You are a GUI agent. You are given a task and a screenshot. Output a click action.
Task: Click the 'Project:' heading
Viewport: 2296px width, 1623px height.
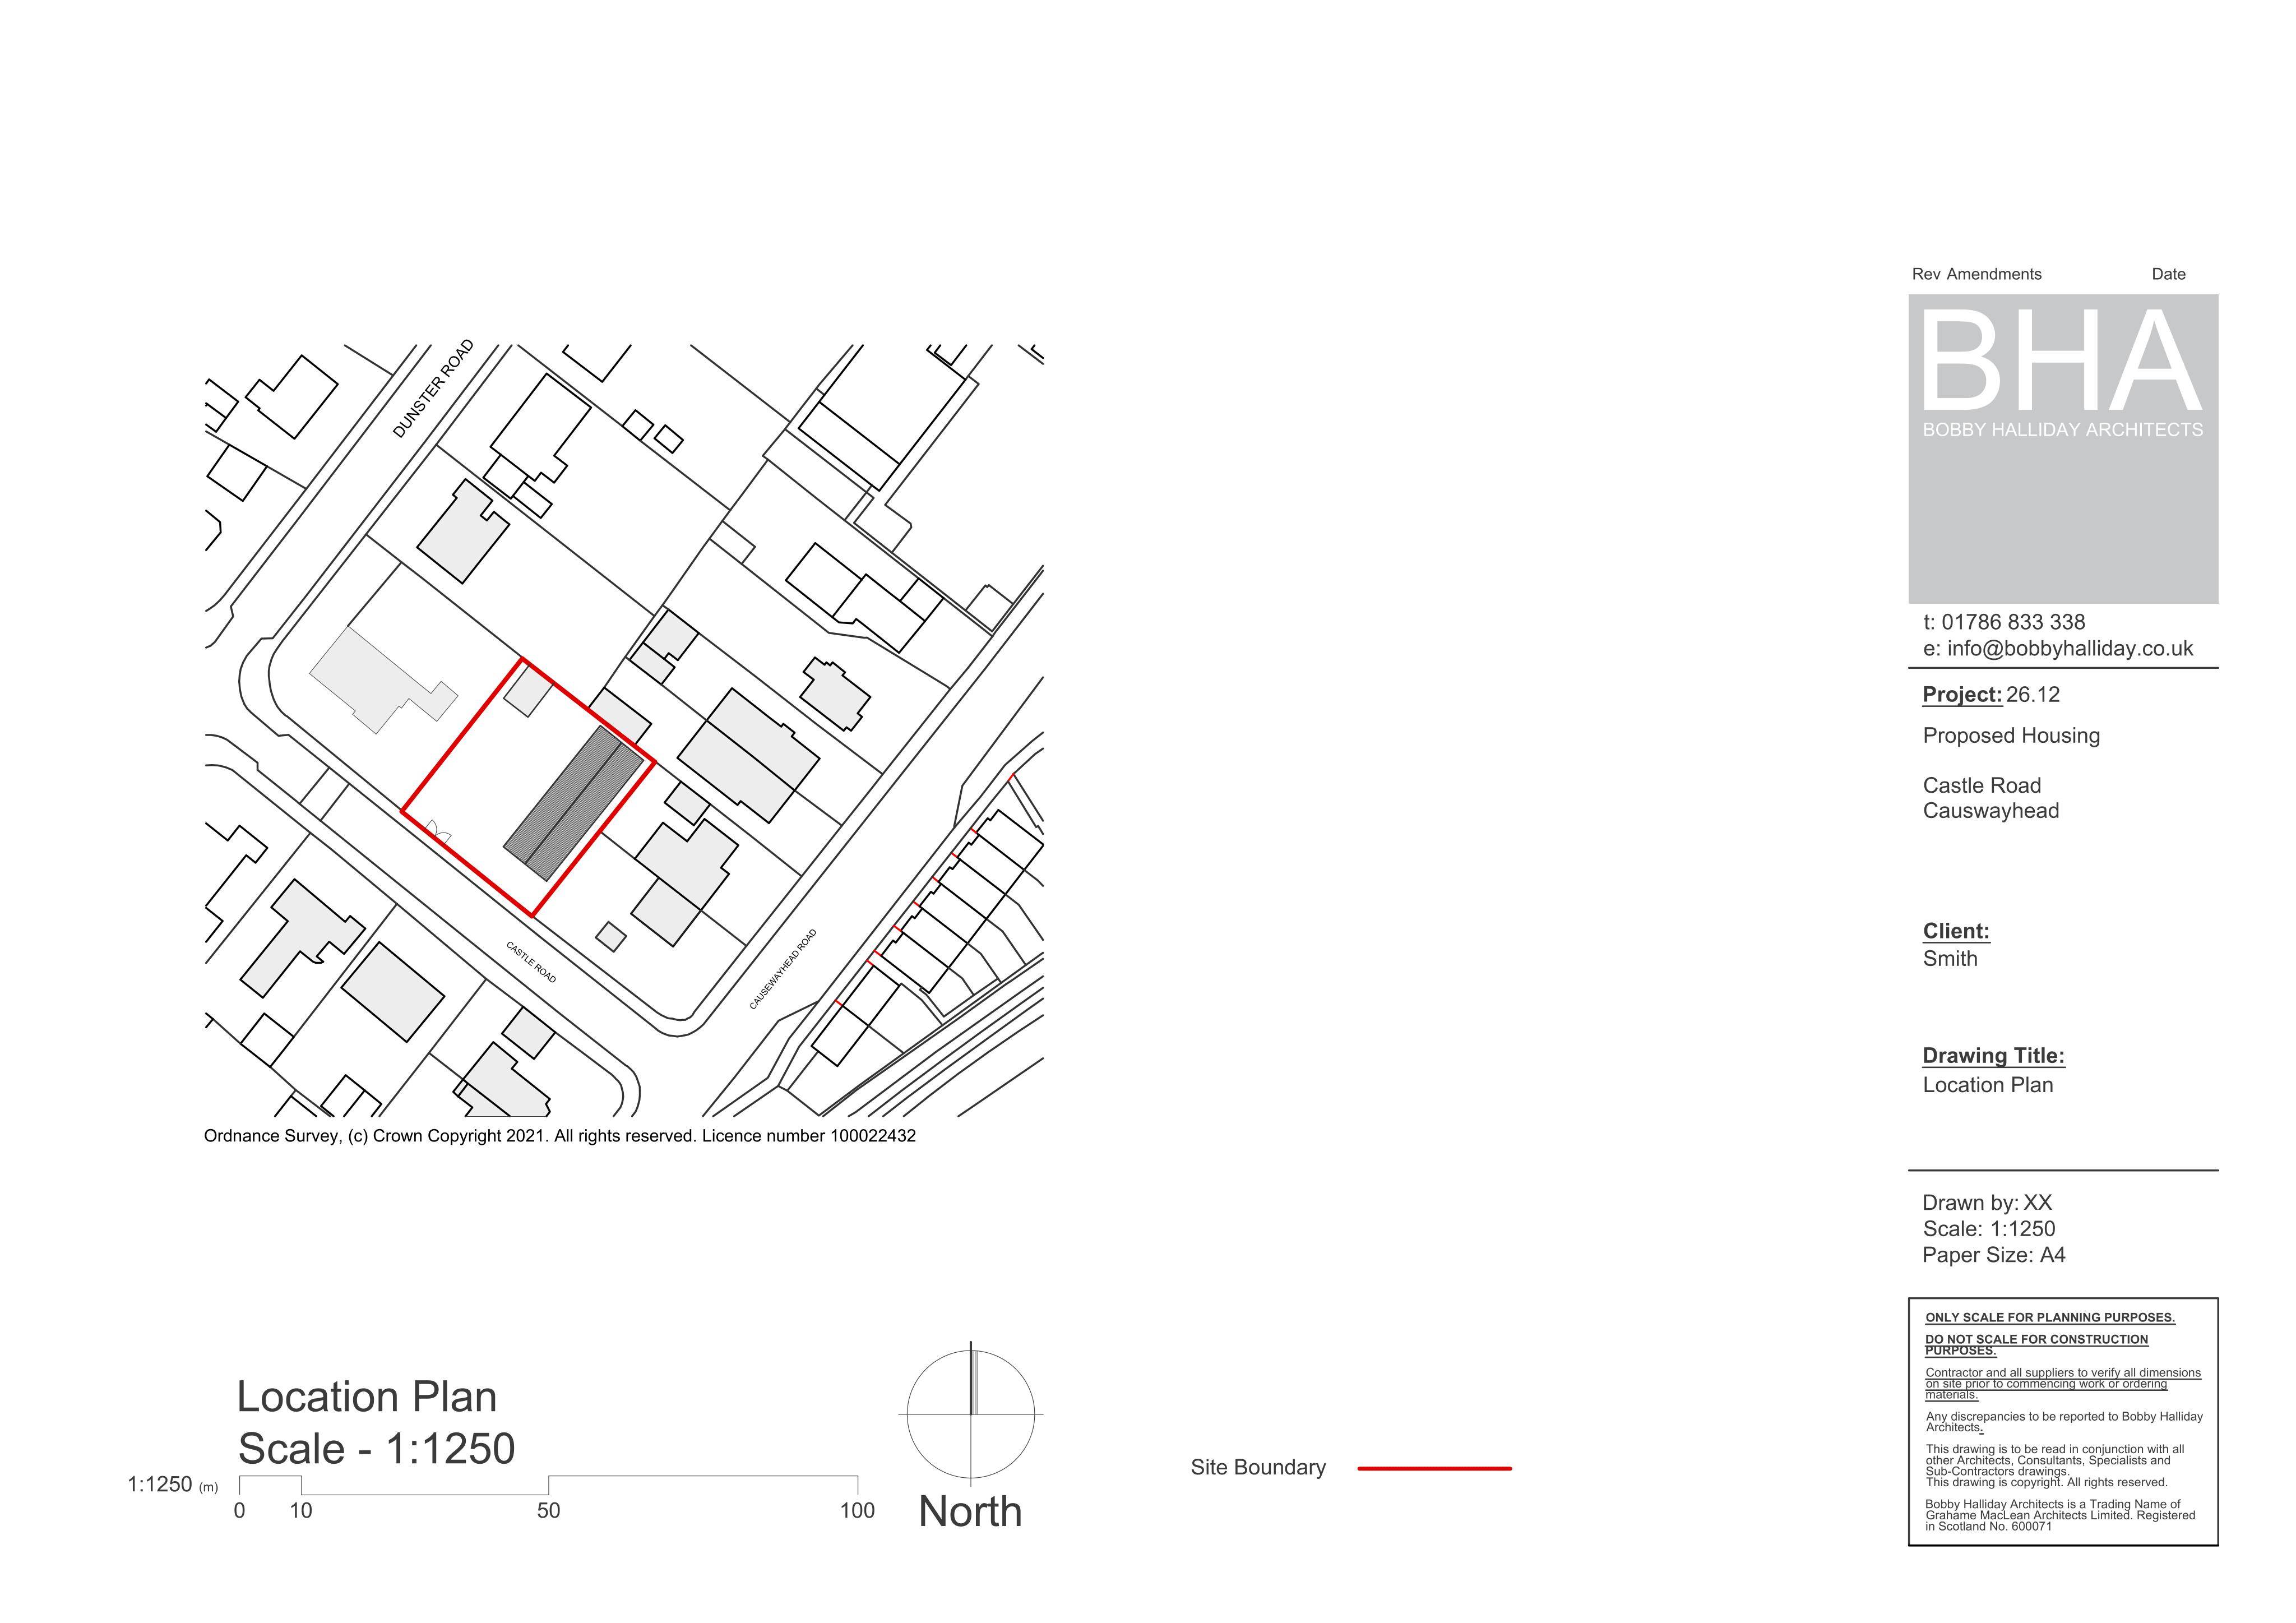tap(1962, 695)
